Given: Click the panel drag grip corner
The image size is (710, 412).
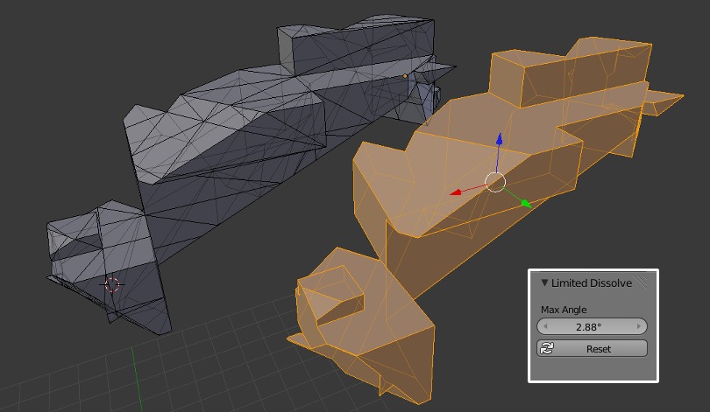Looking at the screenshot, I should [x=643, y=282].
